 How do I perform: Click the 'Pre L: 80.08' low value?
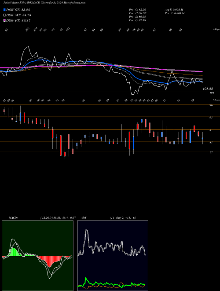coord(138,16)
